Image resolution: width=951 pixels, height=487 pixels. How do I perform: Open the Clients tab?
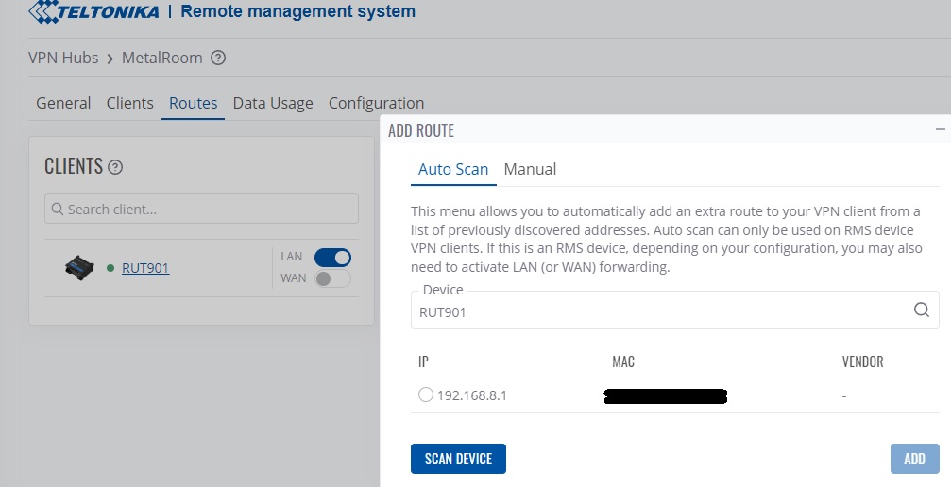tap(129, 103)
